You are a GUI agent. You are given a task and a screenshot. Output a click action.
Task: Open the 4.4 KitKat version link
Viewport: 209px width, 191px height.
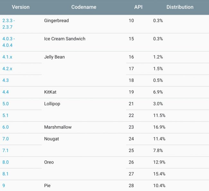[x=6, y=92]
